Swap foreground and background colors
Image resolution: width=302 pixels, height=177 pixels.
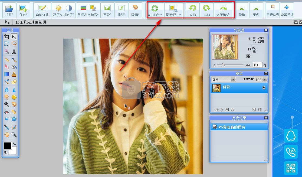coord(14,144)
